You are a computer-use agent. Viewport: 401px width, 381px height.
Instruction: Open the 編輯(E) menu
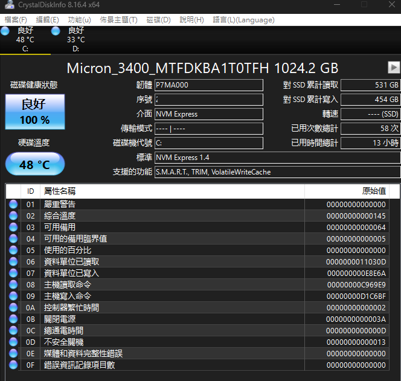point(47,20)
